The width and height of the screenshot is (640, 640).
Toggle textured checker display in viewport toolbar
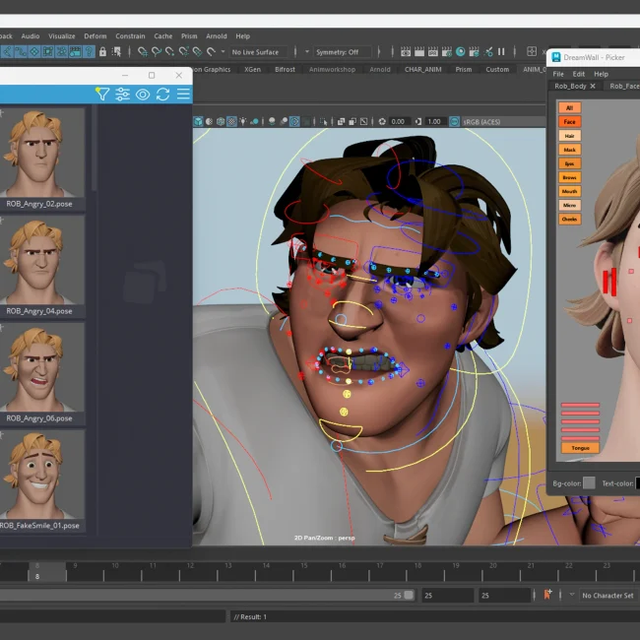231,121
